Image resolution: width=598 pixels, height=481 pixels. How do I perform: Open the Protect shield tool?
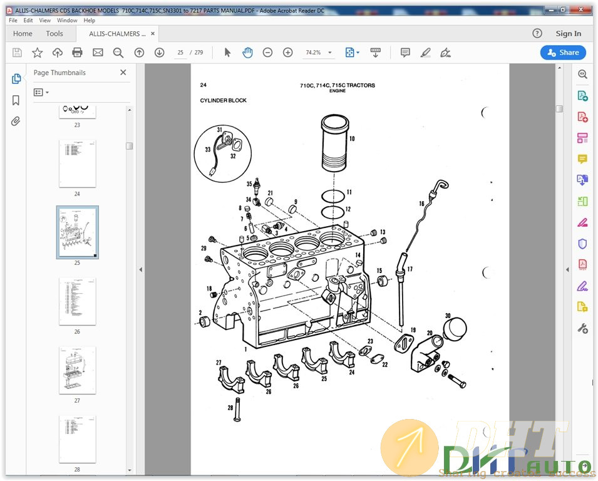point(582,244)
